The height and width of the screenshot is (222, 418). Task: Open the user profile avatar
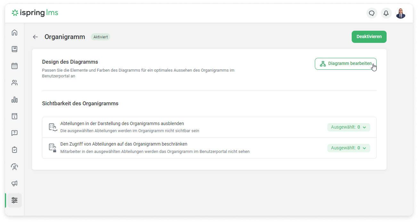pos(400,13)
